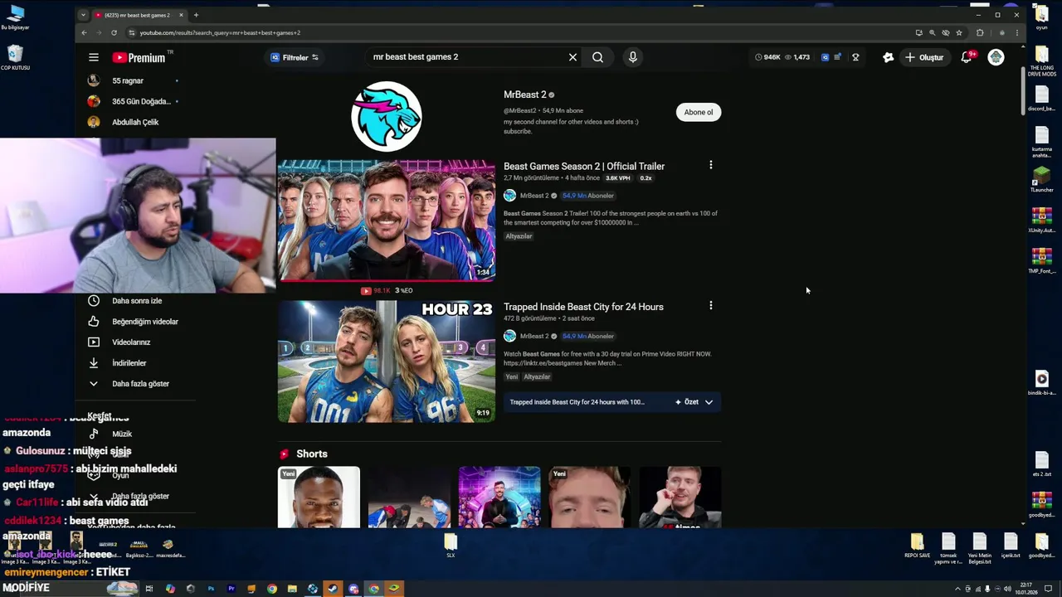Play the HOUR 23 Beast City thumbnail
The width and height of the screenshot is (1062, 597).
point(387,362)
